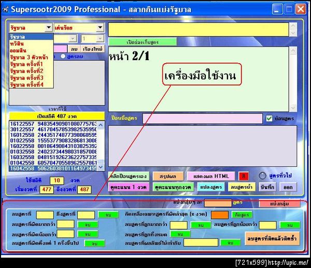Select statistics row 16122557
311x268 pixels.
tap(53, 124)
